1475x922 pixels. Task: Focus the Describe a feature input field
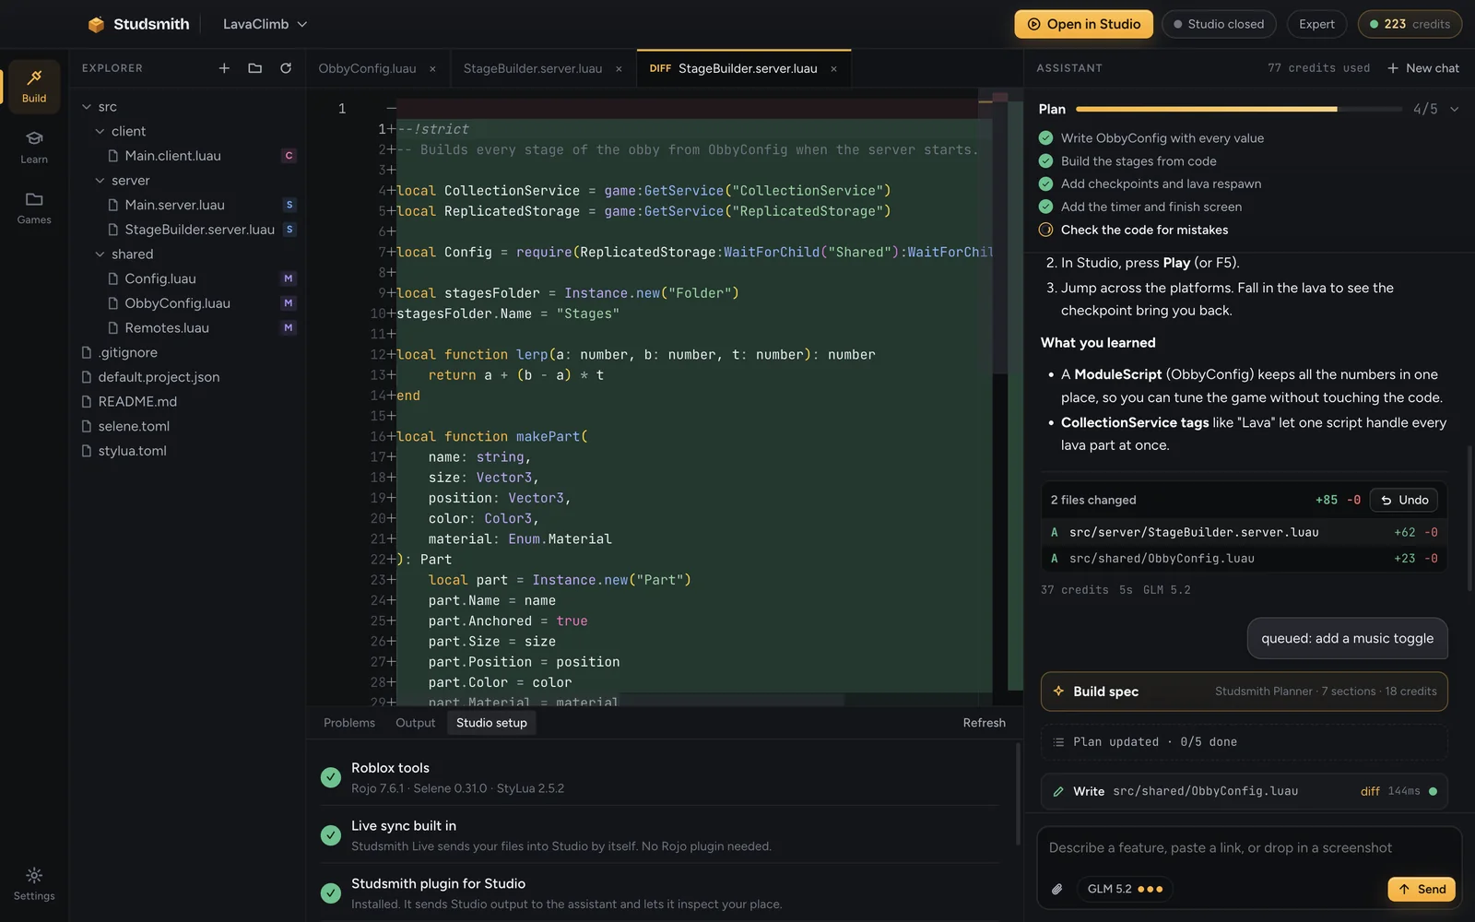click(x=1249, y=848)
